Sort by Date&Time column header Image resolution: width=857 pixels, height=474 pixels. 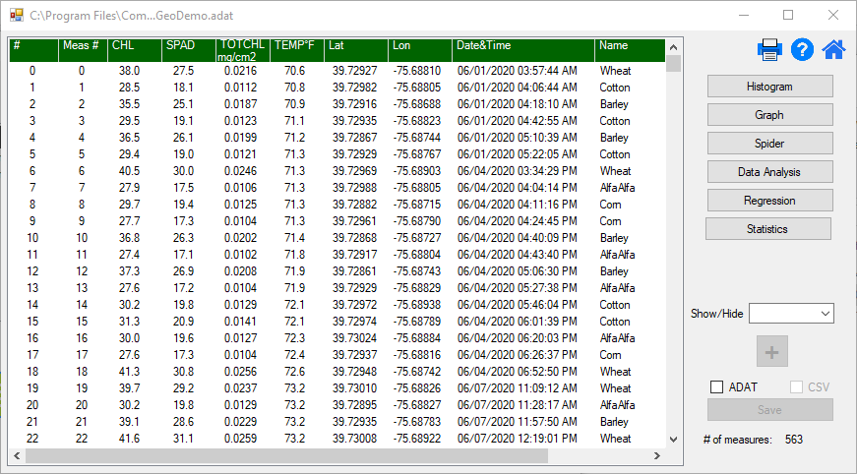(x=521, y=46)
